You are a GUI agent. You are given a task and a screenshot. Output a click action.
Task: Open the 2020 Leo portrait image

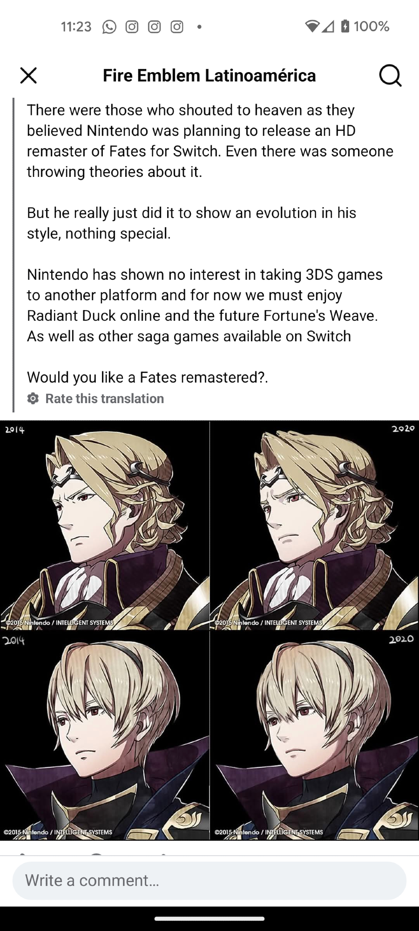point(314,735)
